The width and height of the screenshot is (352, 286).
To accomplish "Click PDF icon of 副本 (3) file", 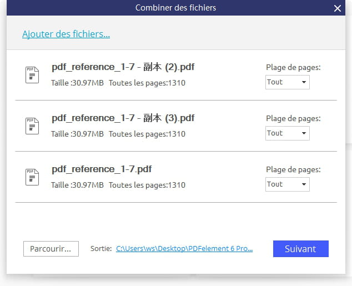I will click(32, 126).
